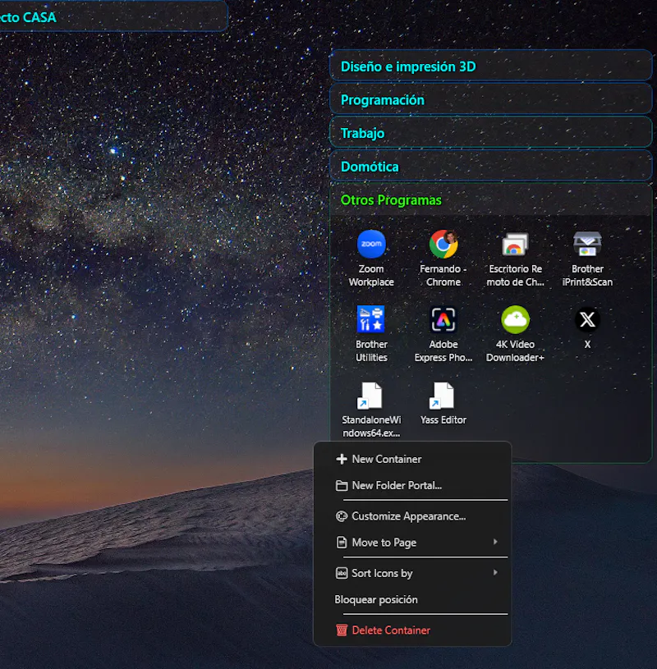Click palette icon beside Customize Appearance
The height and width of the screenshot is (669, 657).
pos(342,516)
